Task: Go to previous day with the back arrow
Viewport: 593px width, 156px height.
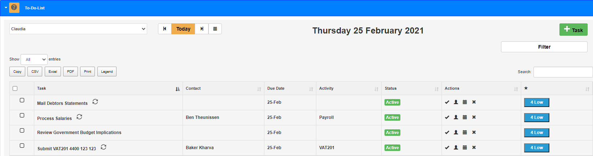Action: tap(165, 29)
